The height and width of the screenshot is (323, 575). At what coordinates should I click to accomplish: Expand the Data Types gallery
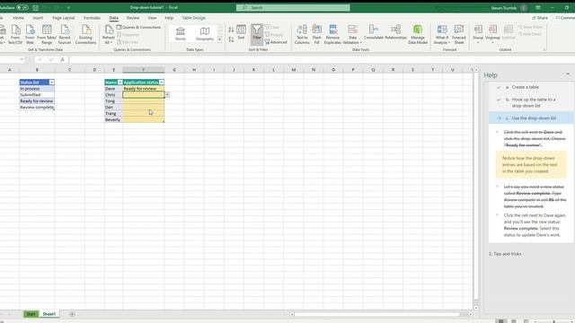pyautogui.click(x=219, y=39)
